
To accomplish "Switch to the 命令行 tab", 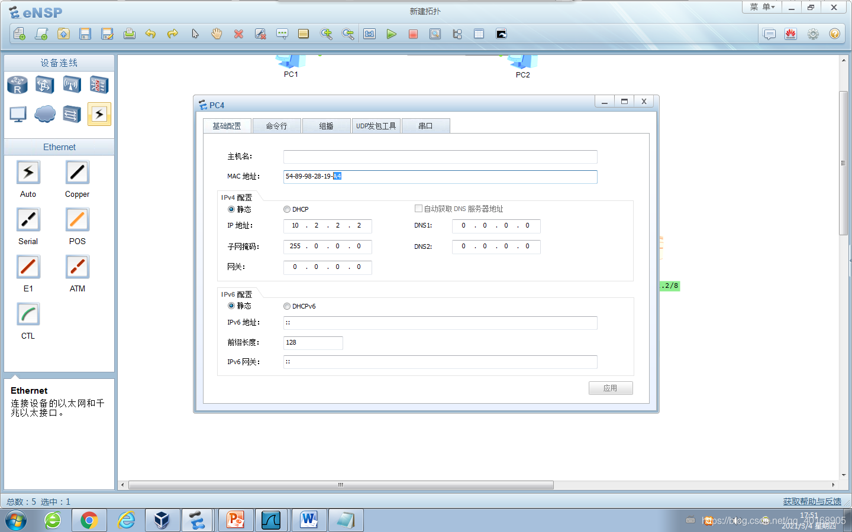I will pyautogui.click(x=277, y=126).
